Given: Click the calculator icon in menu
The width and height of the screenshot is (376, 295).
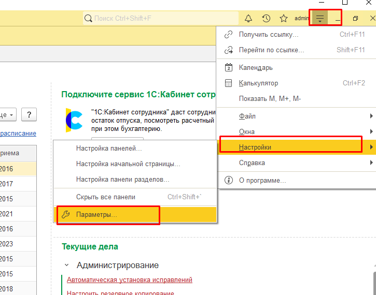Looking at the screenshot, I should 228,83.
